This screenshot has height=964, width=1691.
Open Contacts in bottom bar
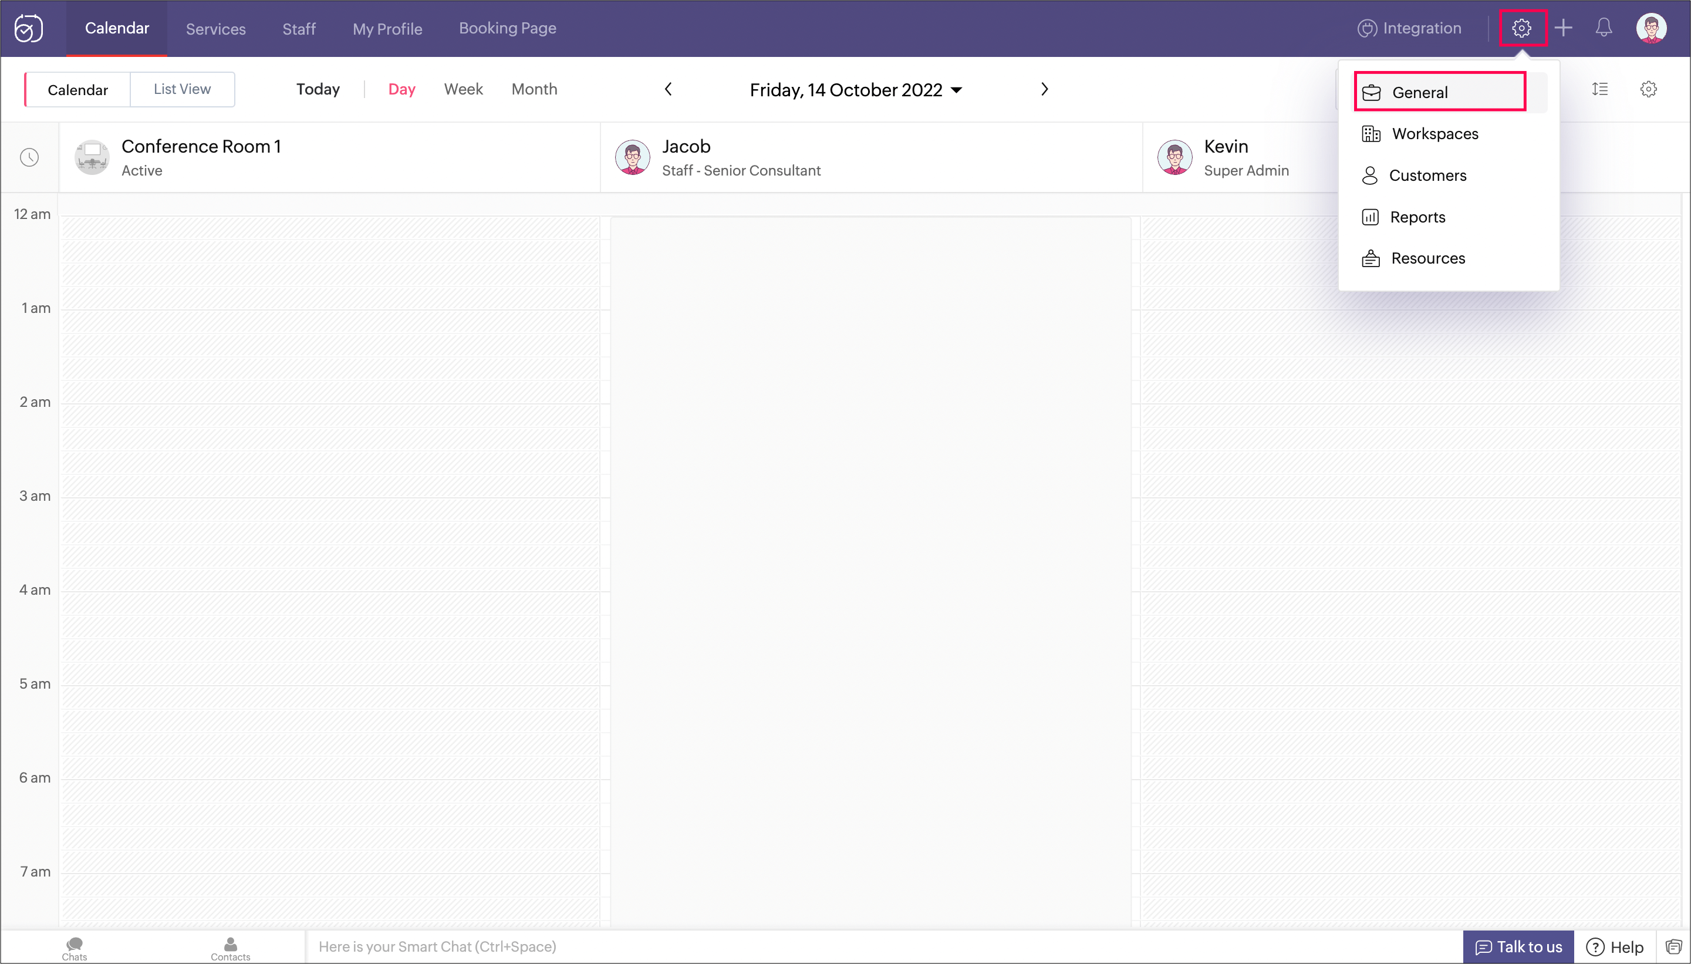coord(230,948)
